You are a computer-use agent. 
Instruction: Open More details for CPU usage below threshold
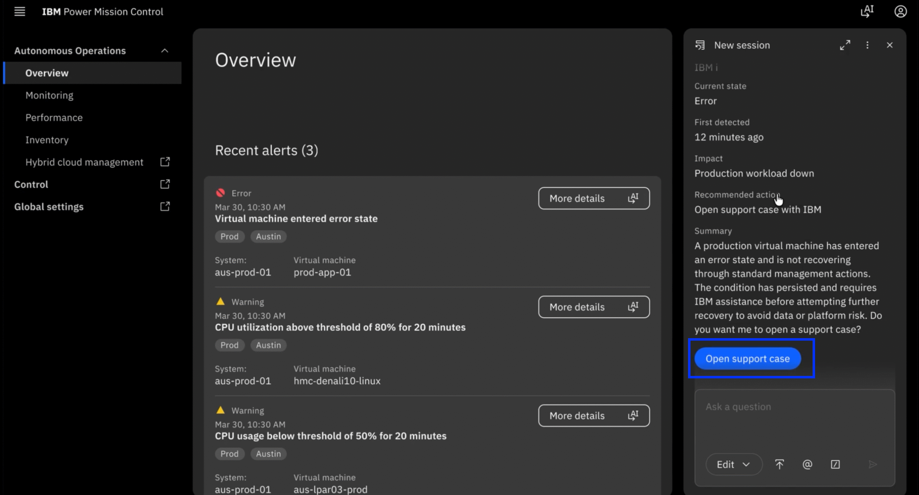pos(594,416)
